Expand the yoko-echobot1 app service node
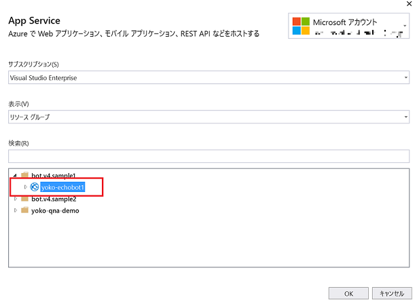 click(26, 187)
